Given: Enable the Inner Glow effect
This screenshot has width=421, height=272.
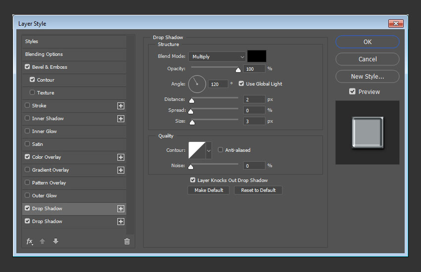Looking at the screenshot, I should click(27, 131).
